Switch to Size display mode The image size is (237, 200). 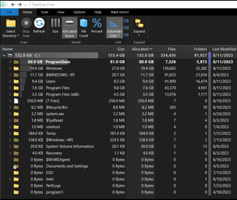[x=55, y=24]
